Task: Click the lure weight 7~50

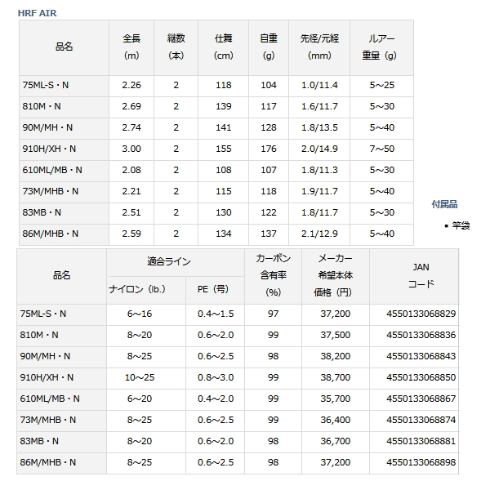Action: (x=382, y=149)
